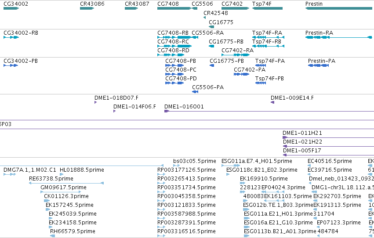Select EST RP003177126.5prime
The image size is (374, 238).
161,174
